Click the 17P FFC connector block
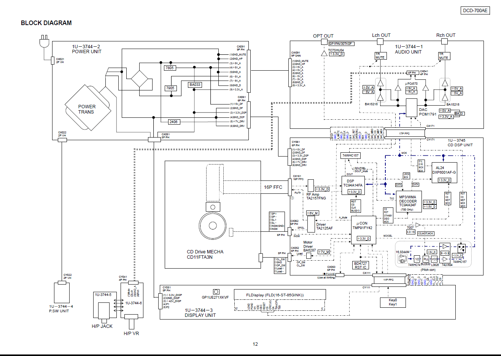 click(404, 133)
